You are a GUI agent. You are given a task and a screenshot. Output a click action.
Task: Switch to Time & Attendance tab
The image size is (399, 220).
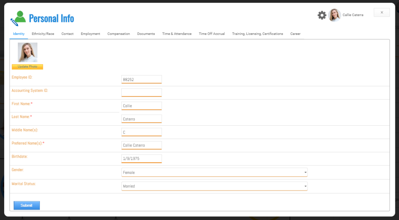177,34
